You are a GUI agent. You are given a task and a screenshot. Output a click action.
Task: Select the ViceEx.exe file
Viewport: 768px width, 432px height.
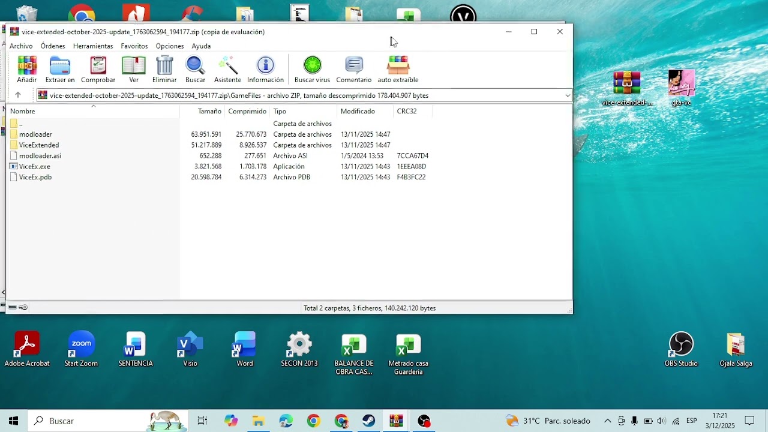pyautogui.click(x=219, y=167)
